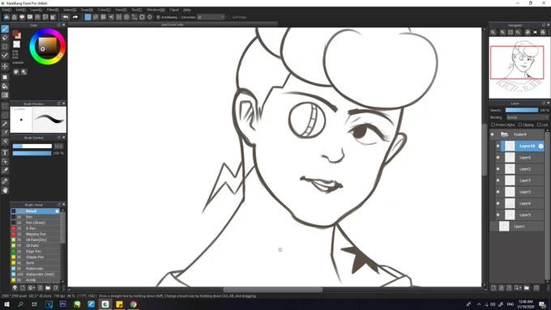Viewport: 551px width, 310px height.
Task: Open the Window menu
Action: coord(156,10)
